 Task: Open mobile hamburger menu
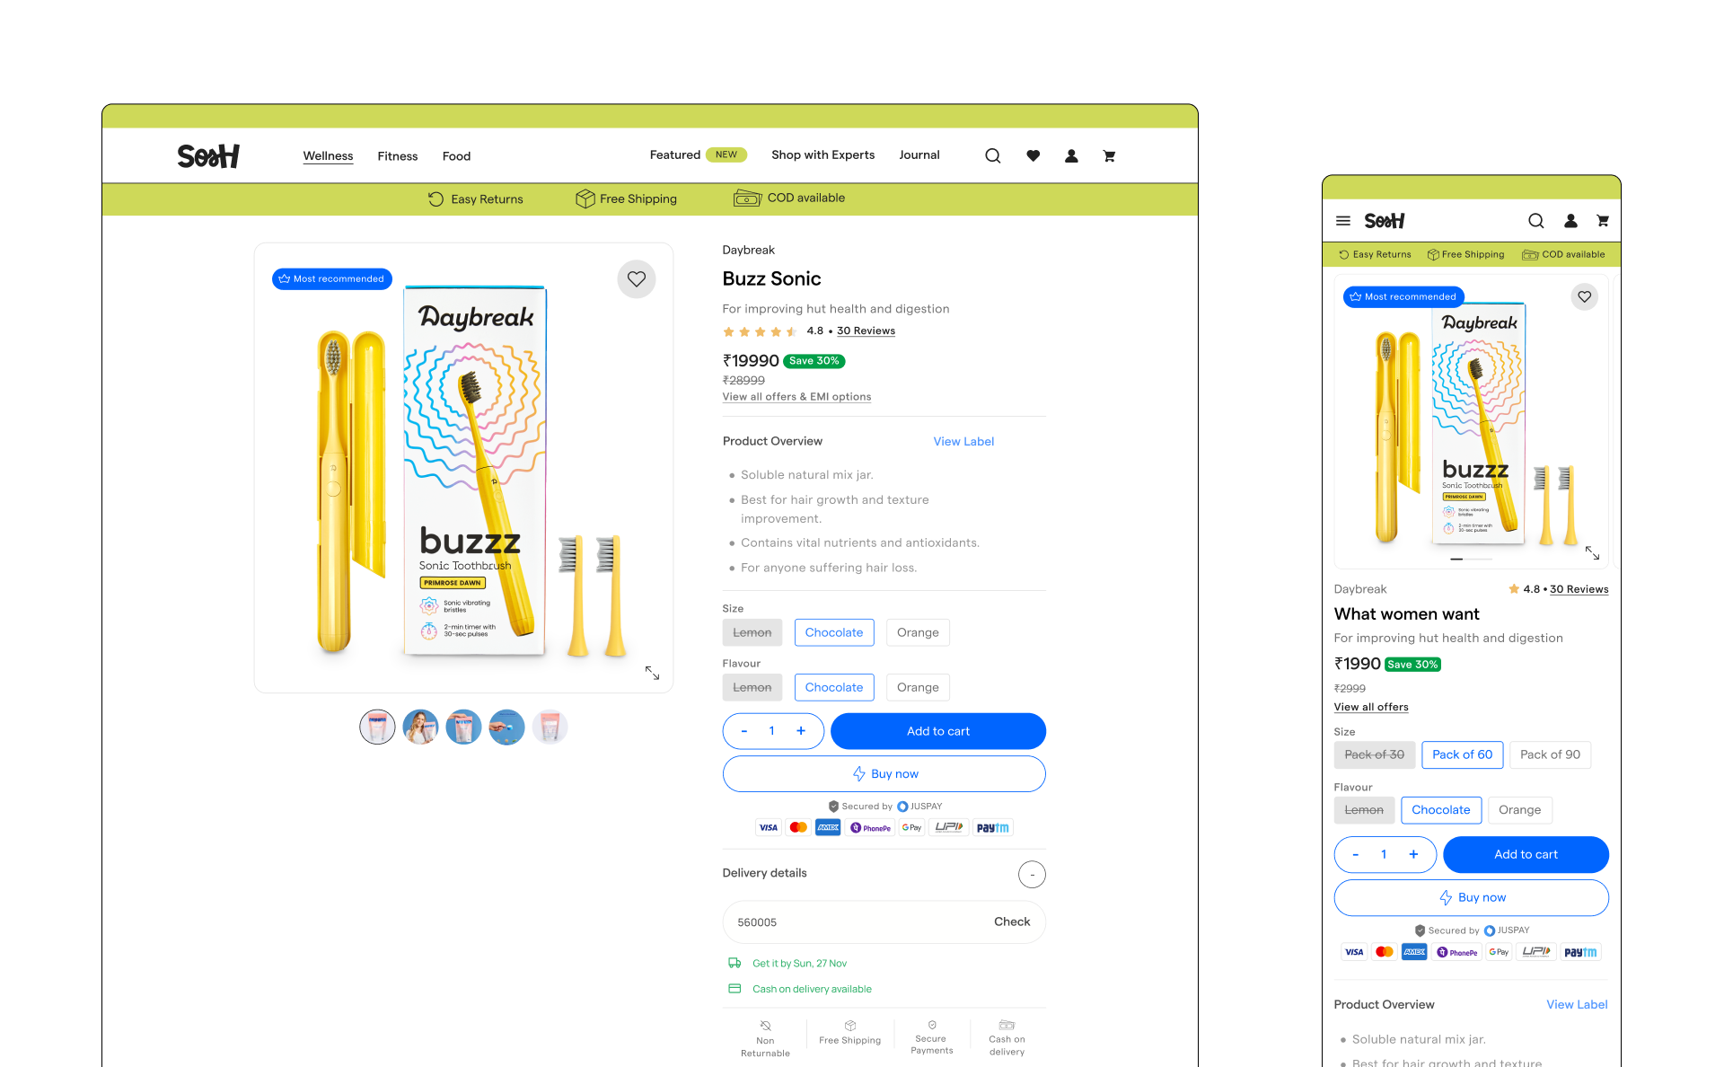(1343, 221)
